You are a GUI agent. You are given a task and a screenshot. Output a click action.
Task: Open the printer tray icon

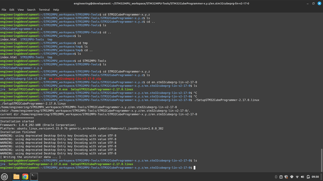(292, 177)
